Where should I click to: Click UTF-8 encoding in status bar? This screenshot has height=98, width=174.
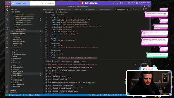[x=117, y=95]
